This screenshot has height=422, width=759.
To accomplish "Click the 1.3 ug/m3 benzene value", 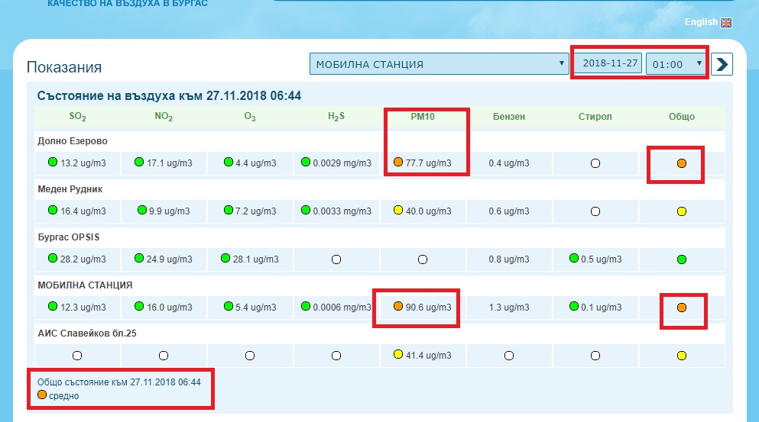I will pyautogui.click(x=509, y=308).
